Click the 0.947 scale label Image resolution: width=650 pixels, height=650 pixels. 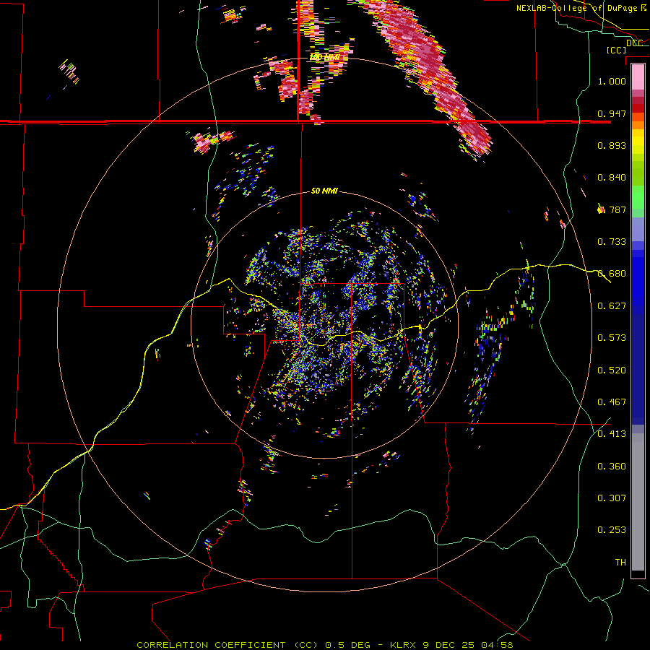point(612,113)
